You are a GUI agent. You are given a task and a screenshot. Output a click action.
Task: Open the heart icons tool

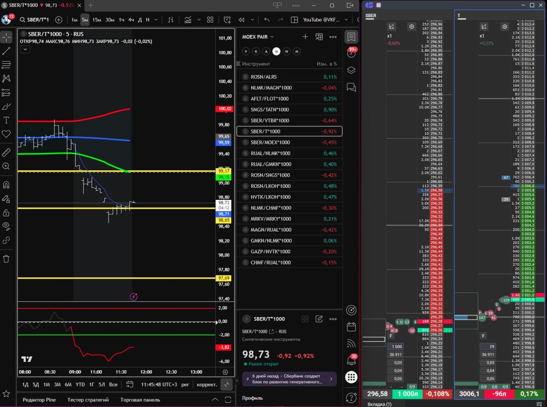pos(6,134)
